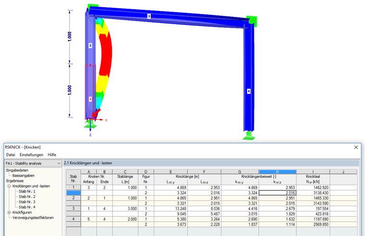The width and height of the screenshot is (365, 236).
Task: Click member label 4 on right column
Action: [x=249, y=91]
